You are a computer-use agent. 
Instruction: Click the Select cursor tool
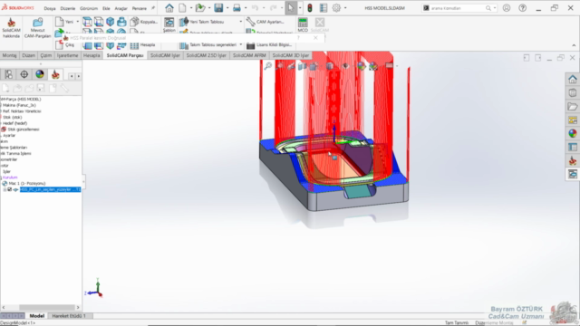point(291,8)
